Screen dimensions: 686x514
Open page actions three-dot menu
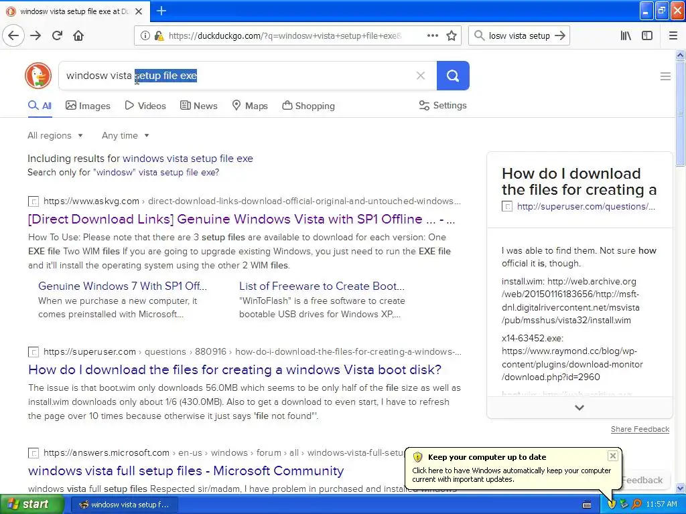pyautogui.click(x=433, y=35)
